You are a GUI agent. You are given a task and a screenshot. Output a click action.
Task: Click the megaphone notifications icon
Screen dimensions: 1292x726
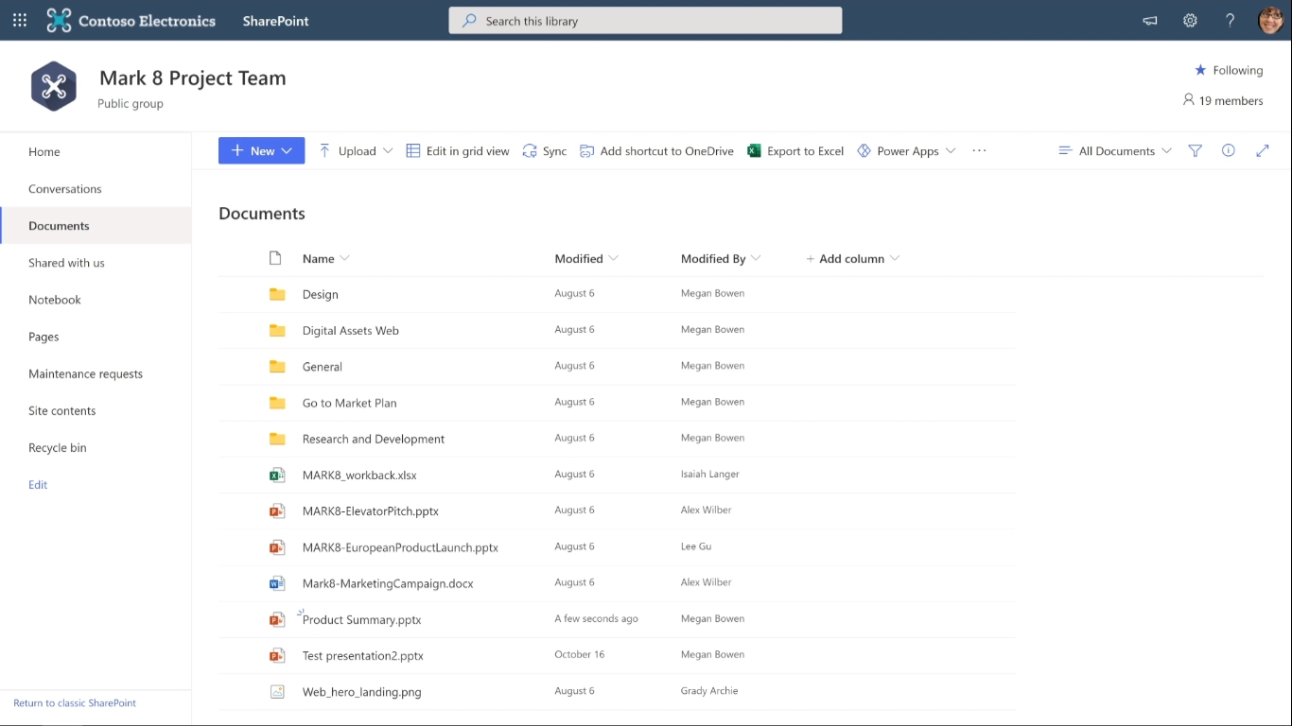(1150, 20)
